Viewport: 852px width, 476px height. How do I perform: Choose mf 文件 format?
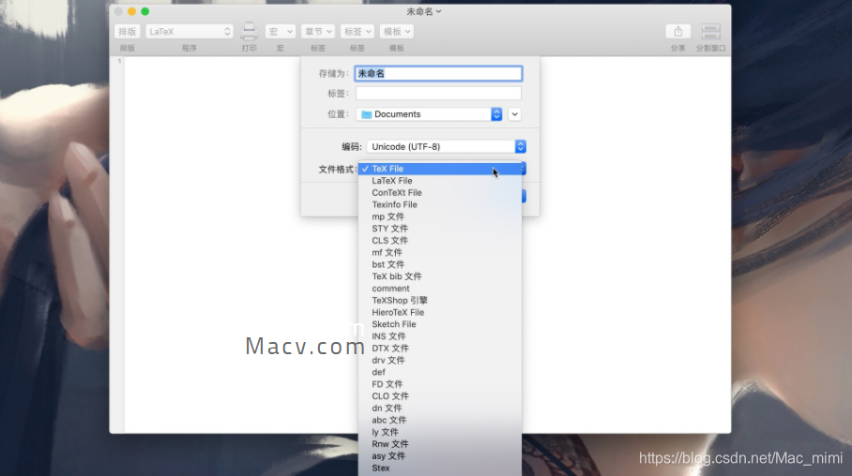440,252
